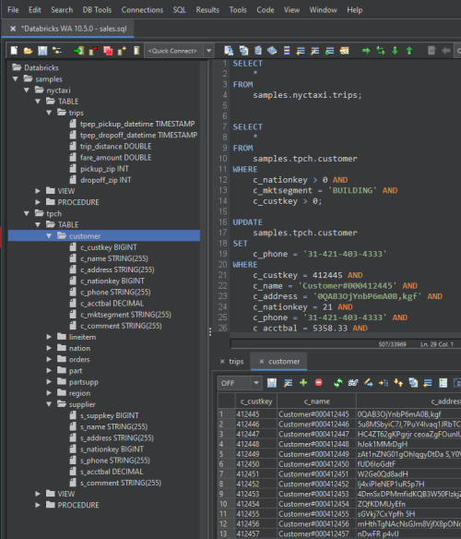461x539 pixels.
Task: Click the pencil-on-lines edit icon in results toolbar
Action: (x=288, y=383)
